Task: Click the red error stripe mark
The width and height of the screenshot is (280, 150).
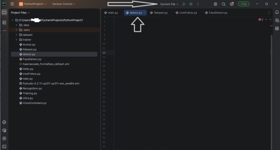Action: [271, 26]
